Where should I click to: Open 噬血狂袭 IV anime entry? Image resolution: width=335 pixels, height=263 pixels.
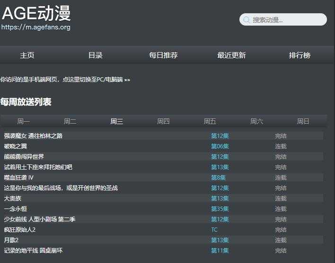pyautogui.click(x=18, y=177)
